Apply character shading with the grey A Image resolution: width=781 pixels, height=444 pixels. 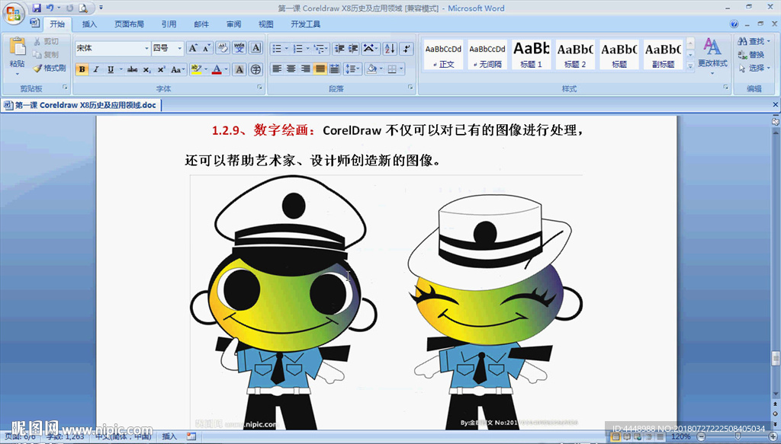coord(239,69)
